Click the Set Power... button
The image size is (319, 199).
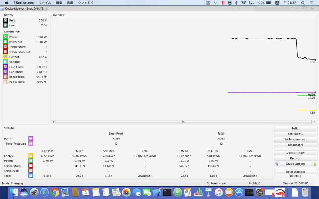coord(296,134)
